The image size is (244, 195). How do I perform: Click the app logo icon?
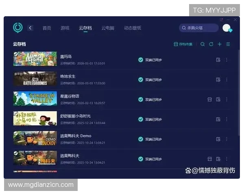point(18,28)
